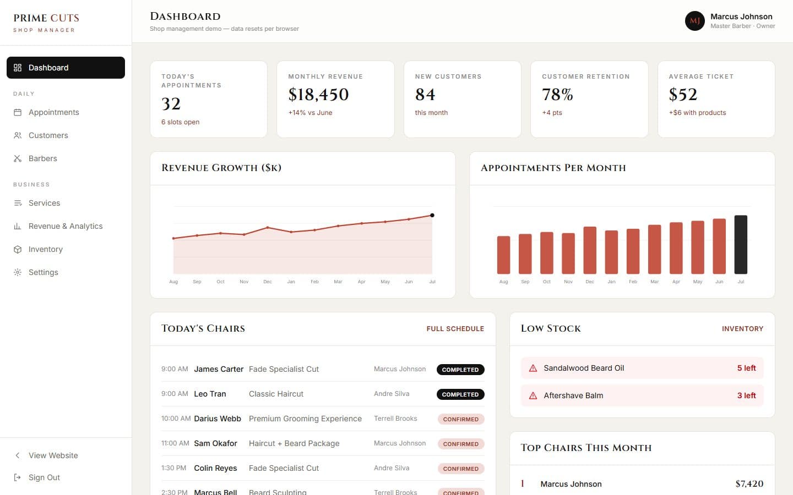This screenshot has width=793, height=495.
Task: Go to Customers page
Action: coord(66,135)
